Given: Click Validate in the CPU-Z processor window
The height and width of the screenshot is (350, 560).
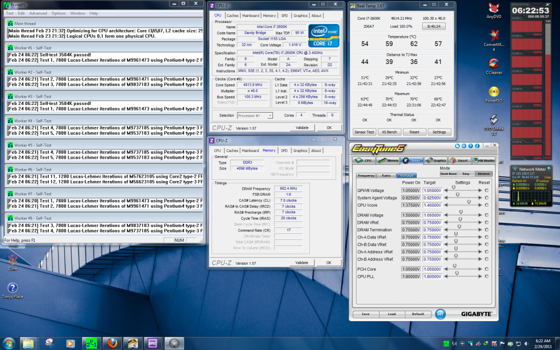Looking at the screenshot, I should 302,127.
